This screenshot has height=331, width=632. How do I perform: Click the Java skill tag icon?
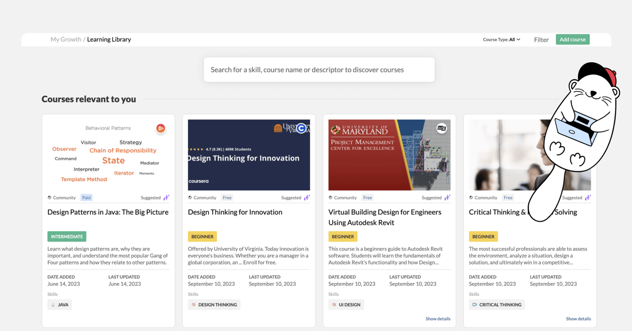(53, 305)
